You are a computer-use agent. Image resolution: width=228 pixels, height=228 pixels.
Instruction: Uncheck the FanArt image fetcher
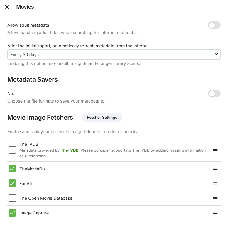(x=12, y=184)
